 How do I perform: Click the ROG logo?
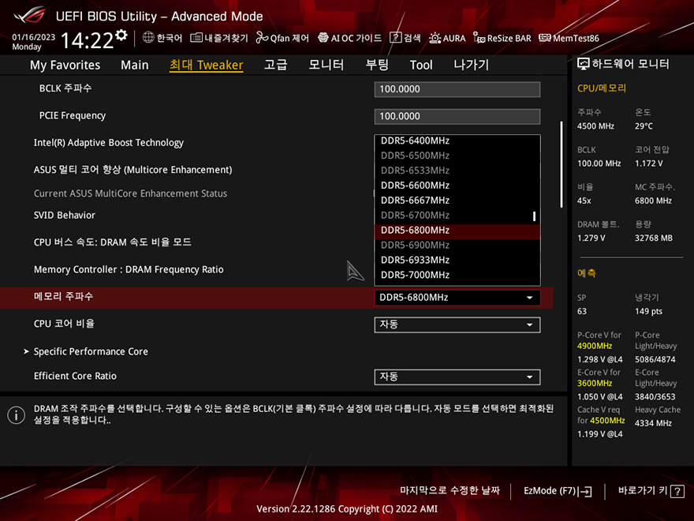point(29,15)
